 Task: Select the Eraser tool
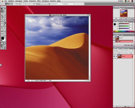click(x=2, y=23)
